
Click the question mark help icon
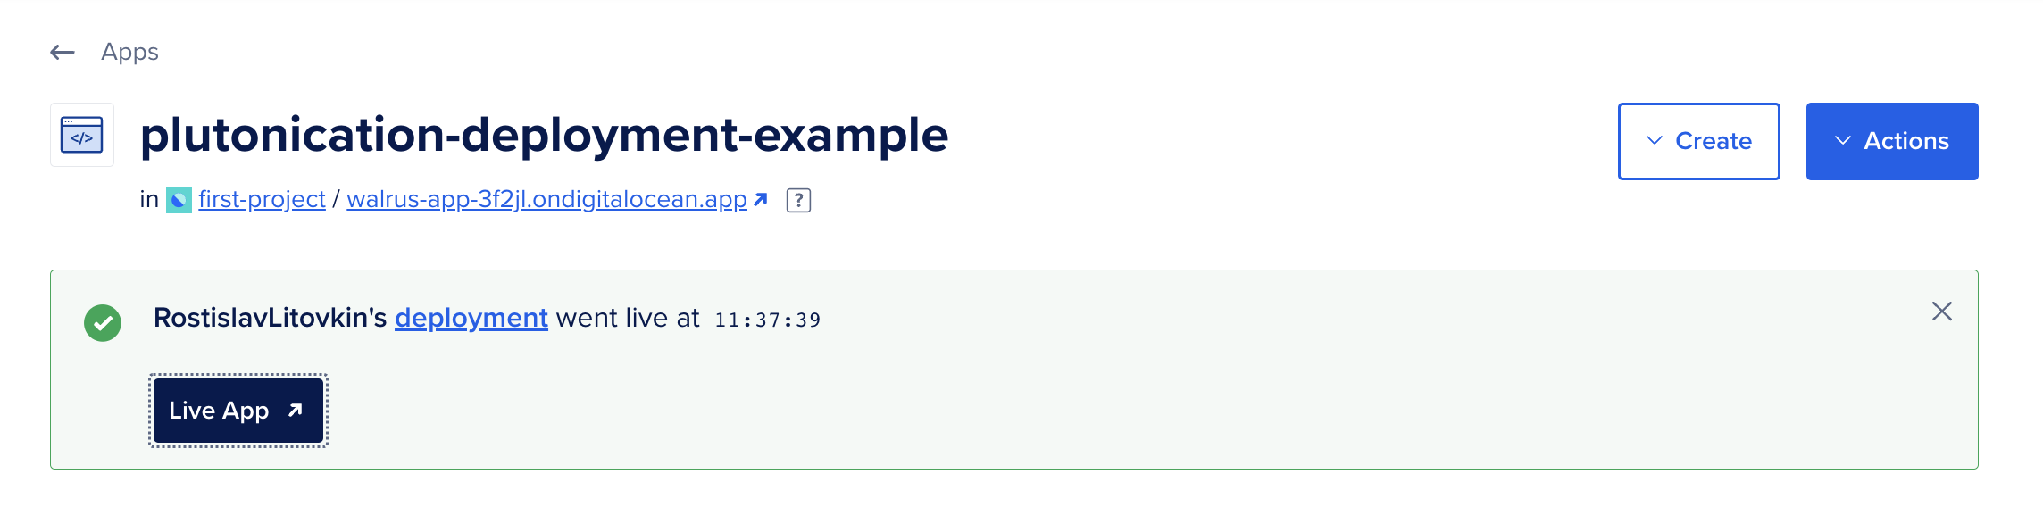pos(798,200)
